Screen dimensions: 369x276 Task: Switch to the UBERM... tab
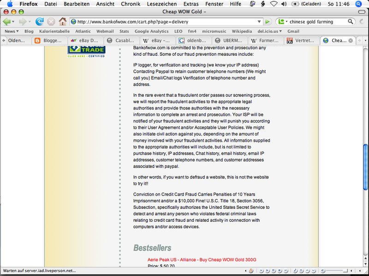230,40
